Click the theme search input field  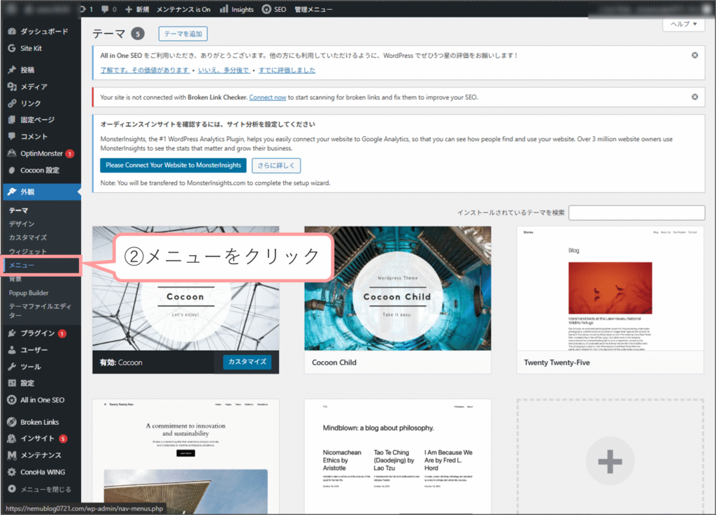[x=636, y=212]
